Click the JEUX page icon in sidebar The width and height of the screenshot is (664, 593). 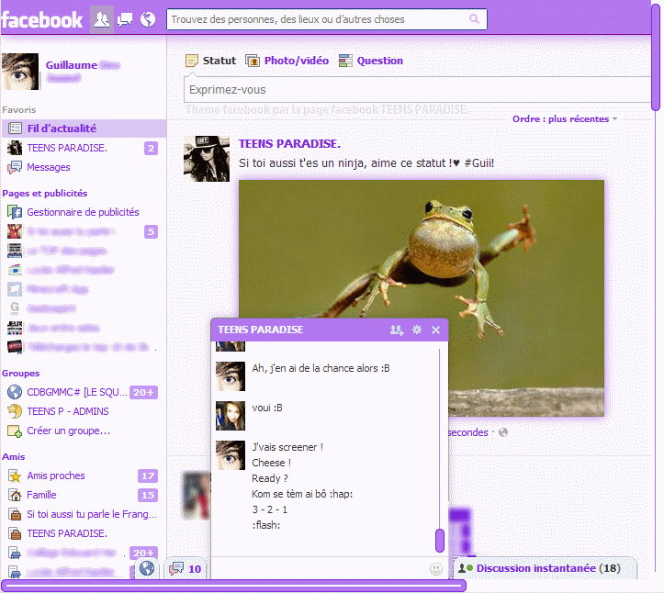click(x=15, y=328)
